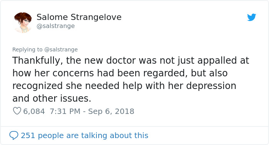The width and height of the screenshot is (269, 145).
Task: Open Salome Strangelove's profile avatar
Action: 23,22
